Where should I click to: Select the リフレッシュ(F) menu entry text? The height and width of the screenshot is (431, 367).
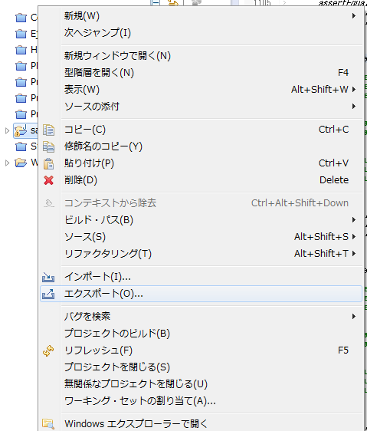pyautogui.click(x=98, y=350)
